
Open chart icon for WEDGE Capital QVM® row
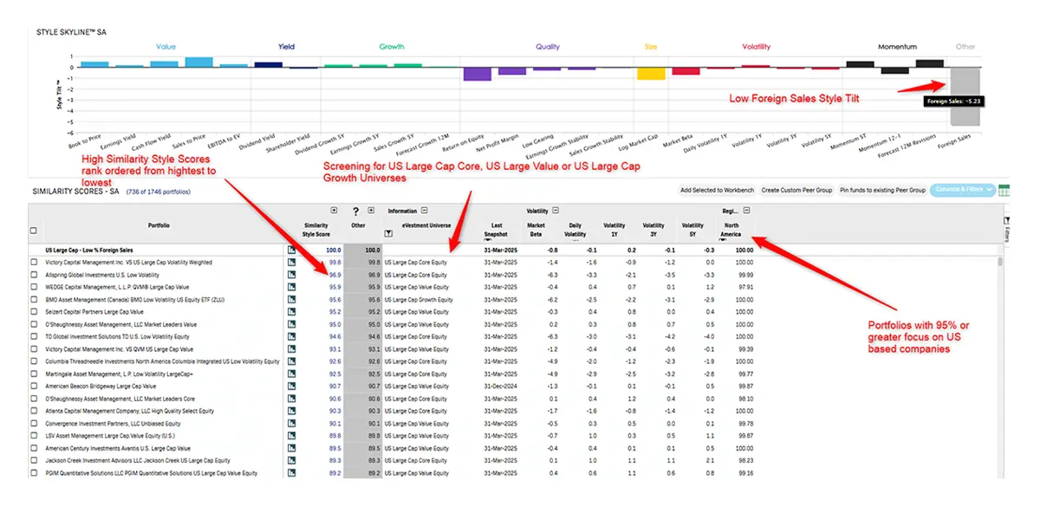(x=292, y=287)
